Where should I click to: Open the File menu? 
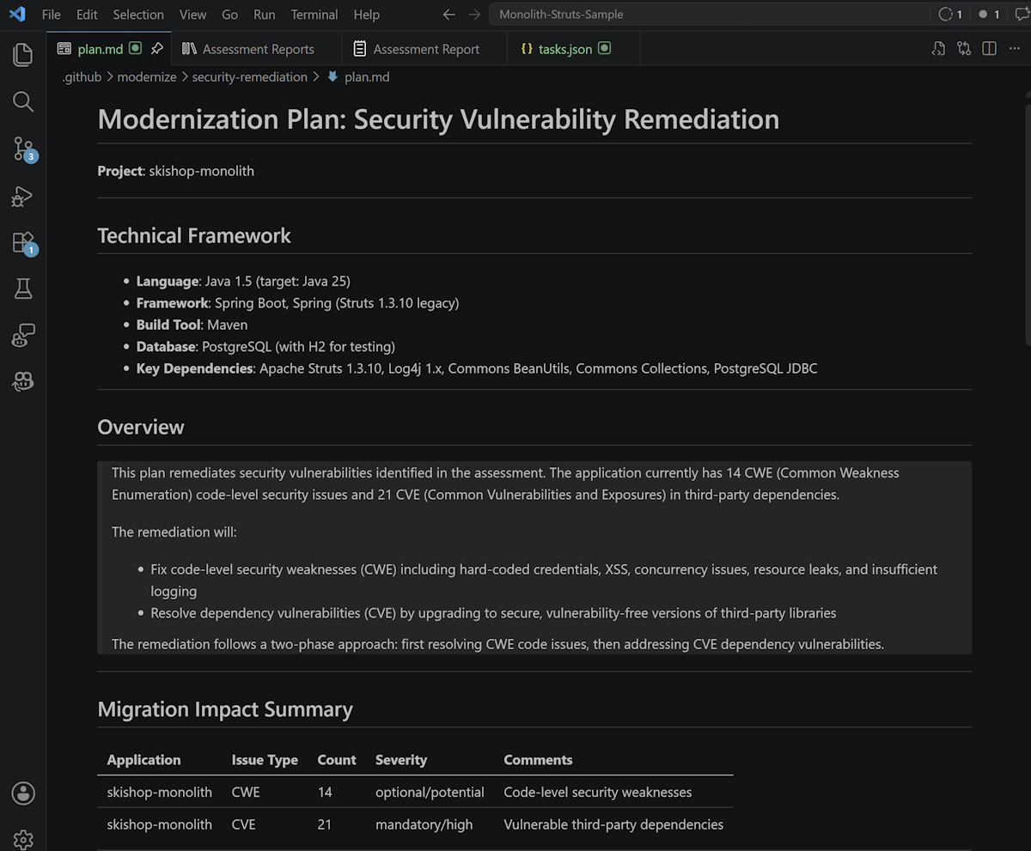tap(51, 15)
